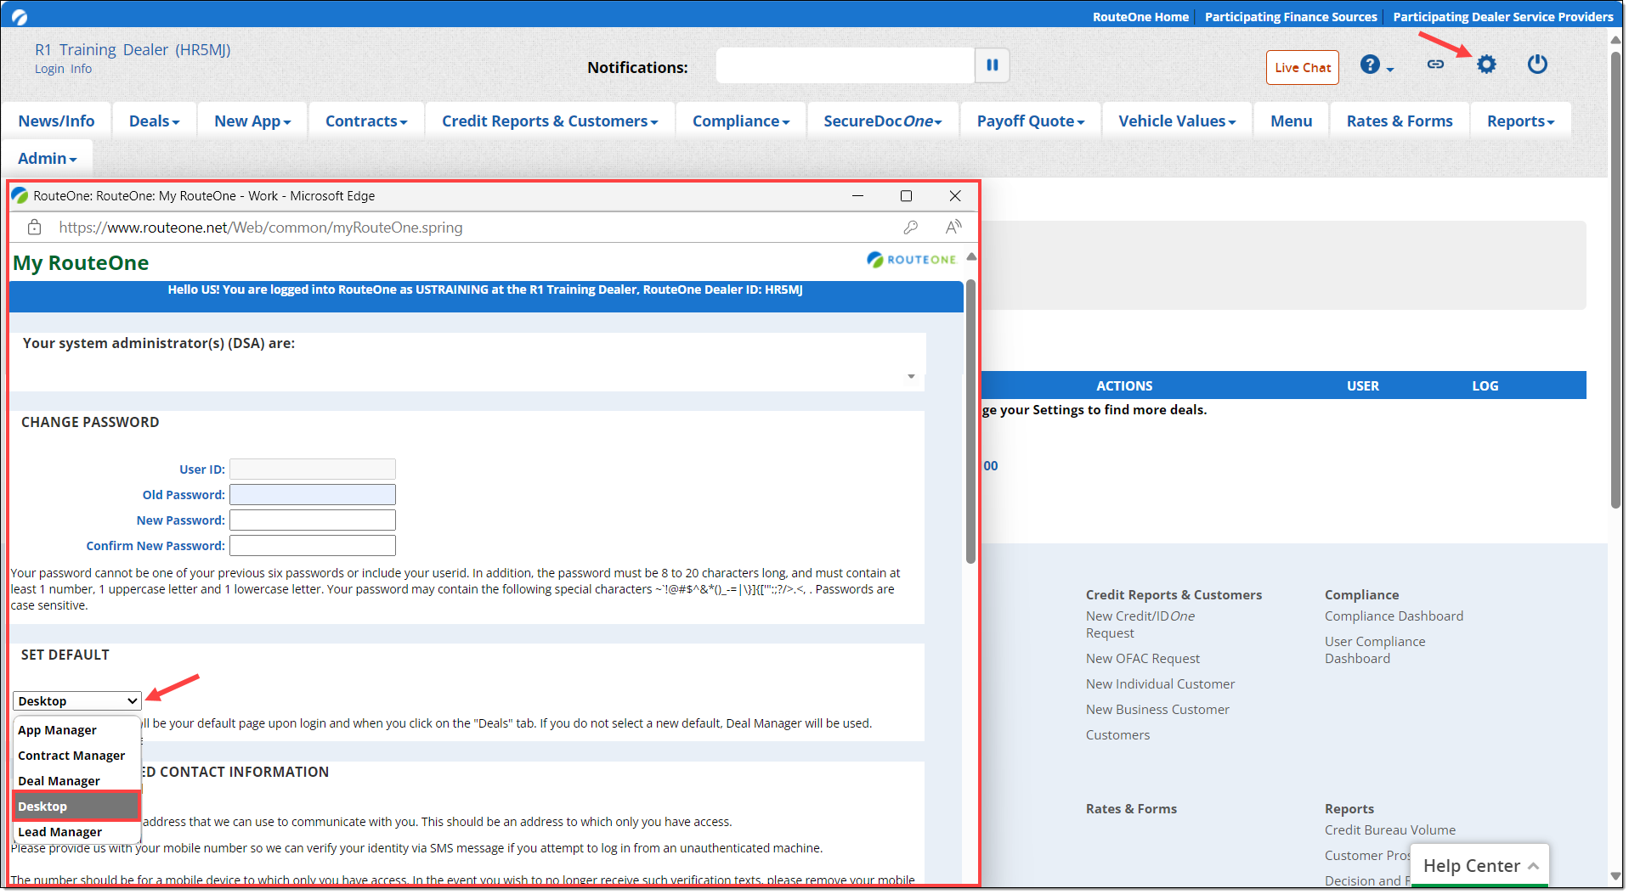The height and width of the screenshot is (894, 1629).
Task: Open the settings gear icon
Action: tap(1486, 65)
